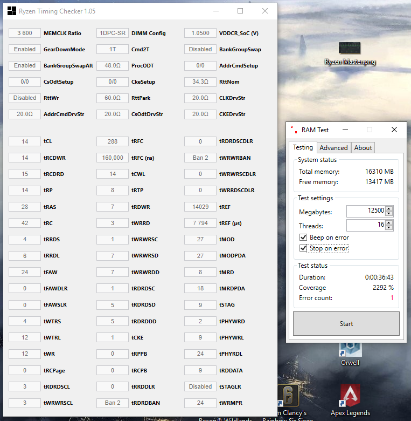Click the Threads input field

(366, 225)
